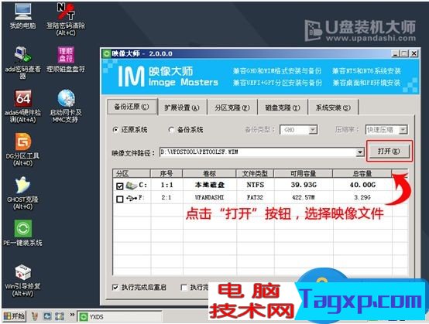
Task: Open the 开始 start menu
Action: pos(14,316)
